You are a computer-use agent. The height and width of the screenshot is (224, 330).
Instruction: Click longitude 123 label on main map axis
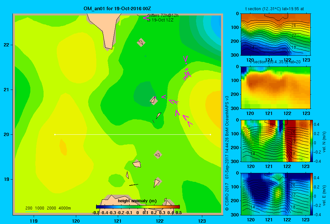click(x=202, y=221)
